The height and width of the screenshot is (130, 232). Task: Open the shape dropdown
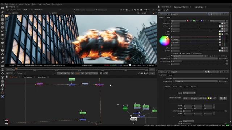189,93
